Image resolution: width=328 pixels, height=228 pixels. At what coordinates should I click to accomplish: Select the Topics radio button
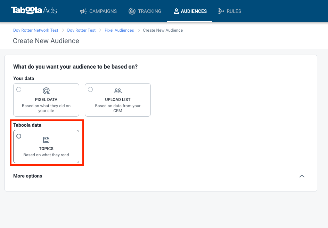19,136
